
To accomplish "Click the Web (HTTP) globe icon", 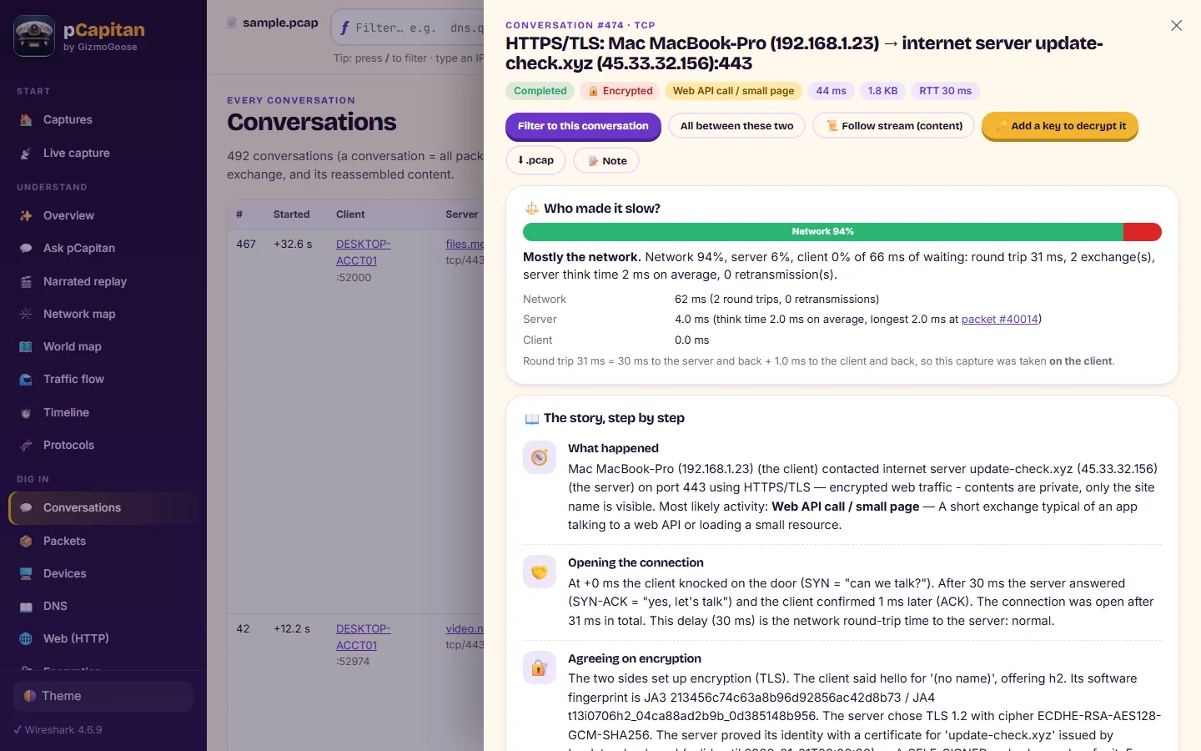I will coord(26,638).
